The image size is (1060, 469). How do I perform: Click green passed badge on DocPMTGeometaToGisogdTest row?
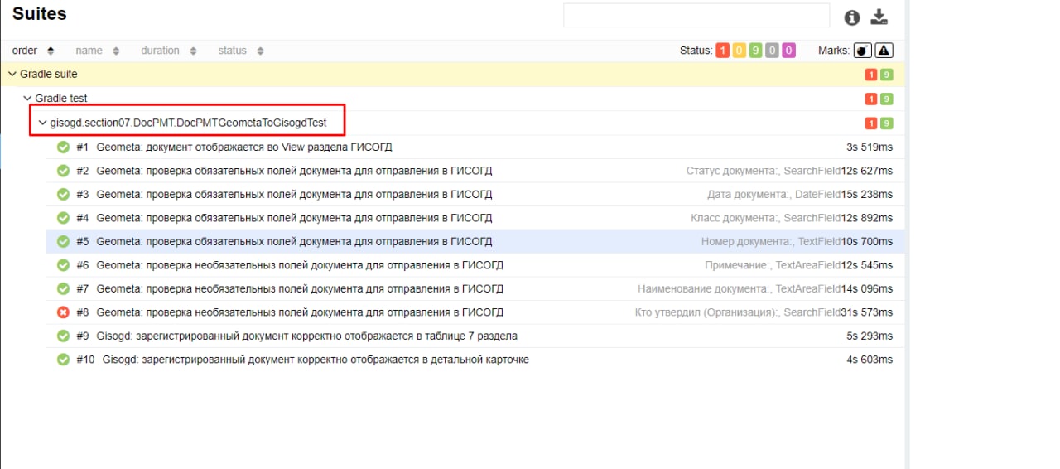click(x=887, y=123)
